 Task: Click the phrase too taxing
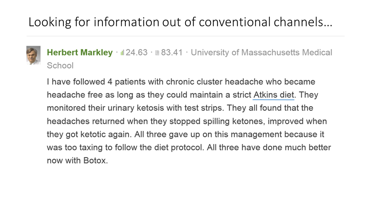click(77, 148)
